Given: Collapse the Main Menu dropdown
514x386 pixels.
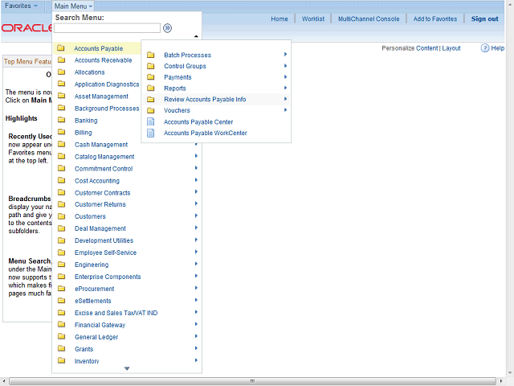Looking at the screenshot, I should point(74,6).
